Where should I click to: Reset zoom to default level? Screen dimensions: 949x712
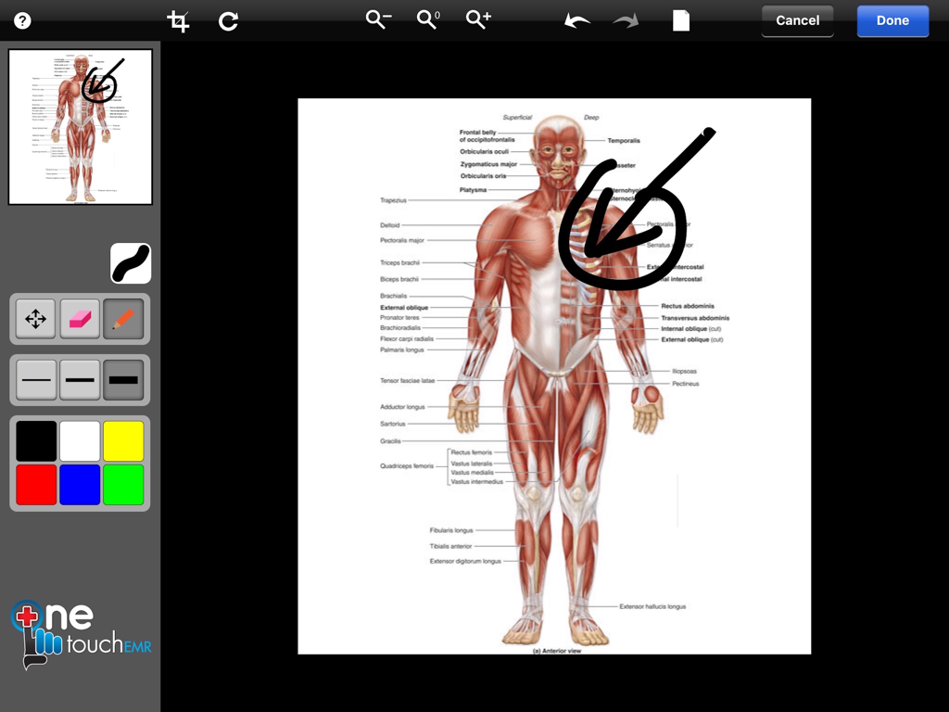427,20
